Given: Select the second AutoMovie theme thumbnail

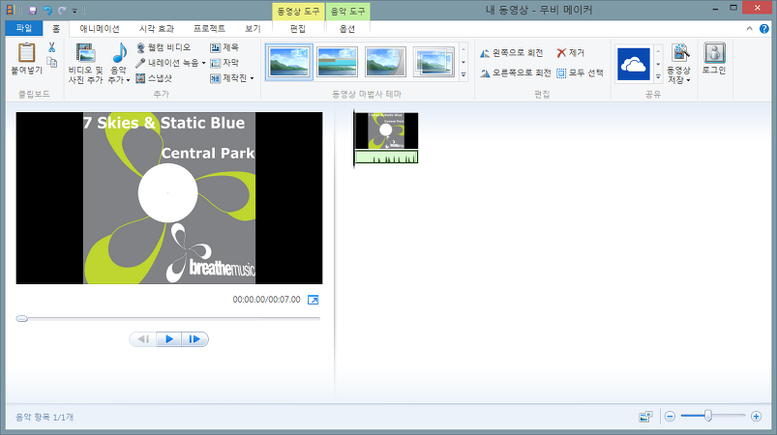Looking at the screenshot, I should [x=337, y=62].
